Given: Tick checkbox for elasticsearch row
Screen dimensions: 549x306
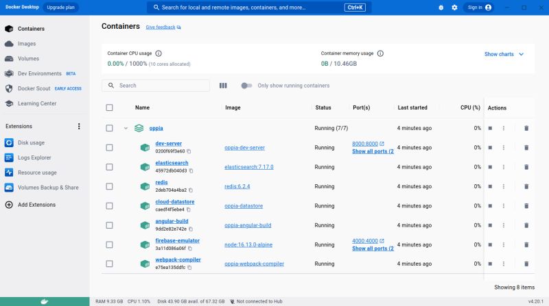Looking at the screenshot, I should coord(110,167).
